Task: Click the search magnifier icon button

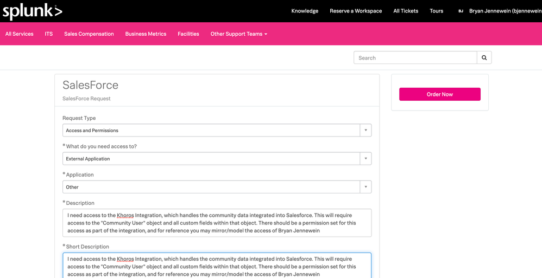Action: click(x=484, y=57)
